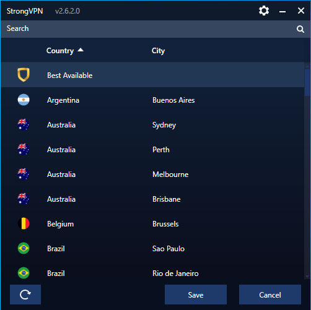Click the flag beside Australia Brisbane

pyautogui.click(x=24, y=199)
